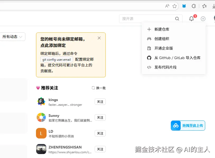Click the refresh icon beside 换一批
The height and width of the screenshot is (158, 215).
click(x=93, y=88)
